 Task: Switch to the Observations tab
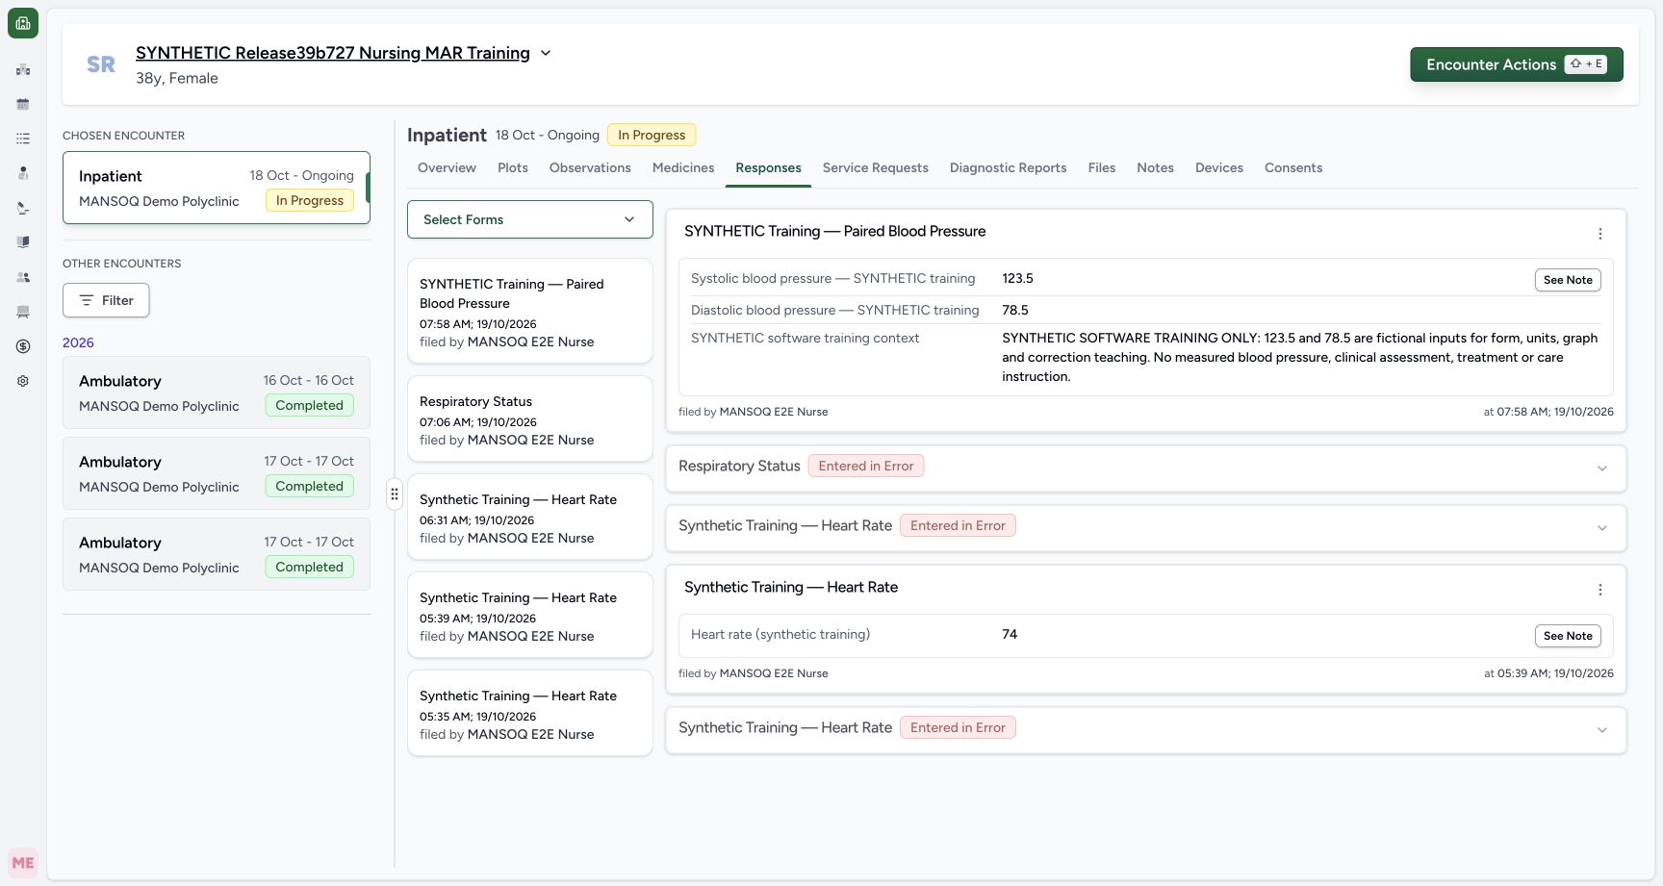tap(590, 167)
